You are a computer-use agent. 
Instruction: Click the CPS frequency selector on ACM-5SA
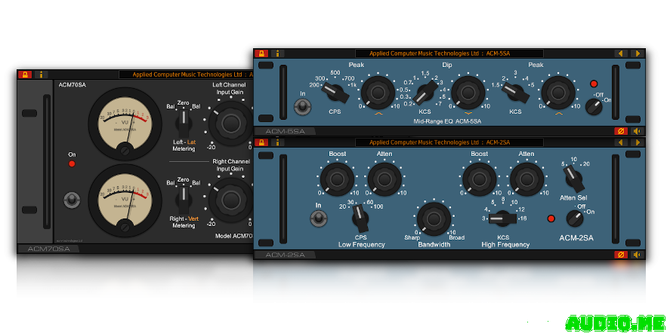(x=335, y=93)
